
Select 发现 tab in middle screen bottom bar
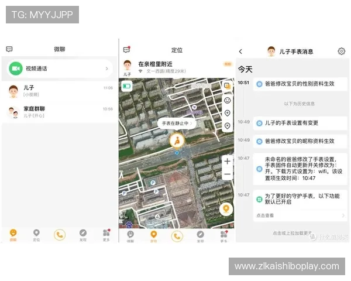pyautogui.click(x=200, y=237)
